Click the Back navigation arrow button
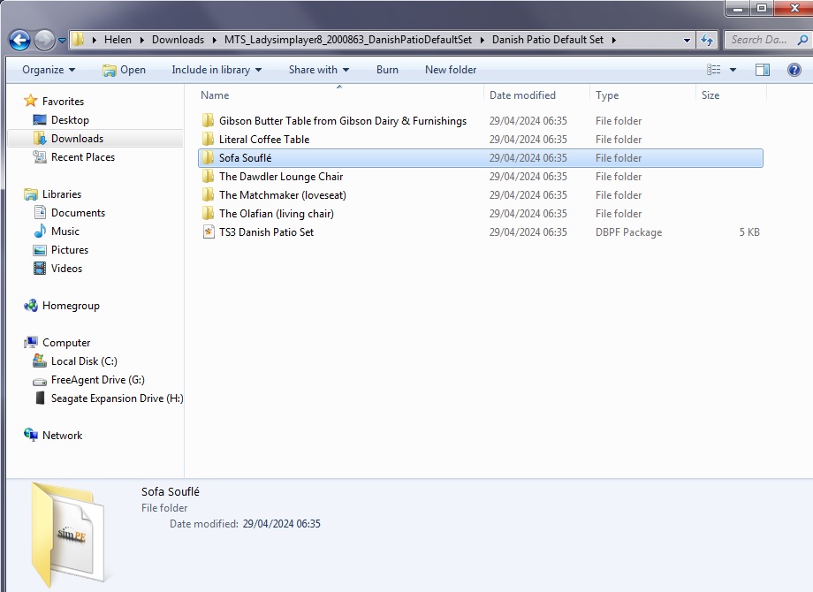The height and width of the screenshot is (592, 813). 20,40
